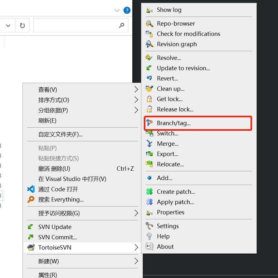
Task: Click the Clean up... label
Action: point(171,89)
